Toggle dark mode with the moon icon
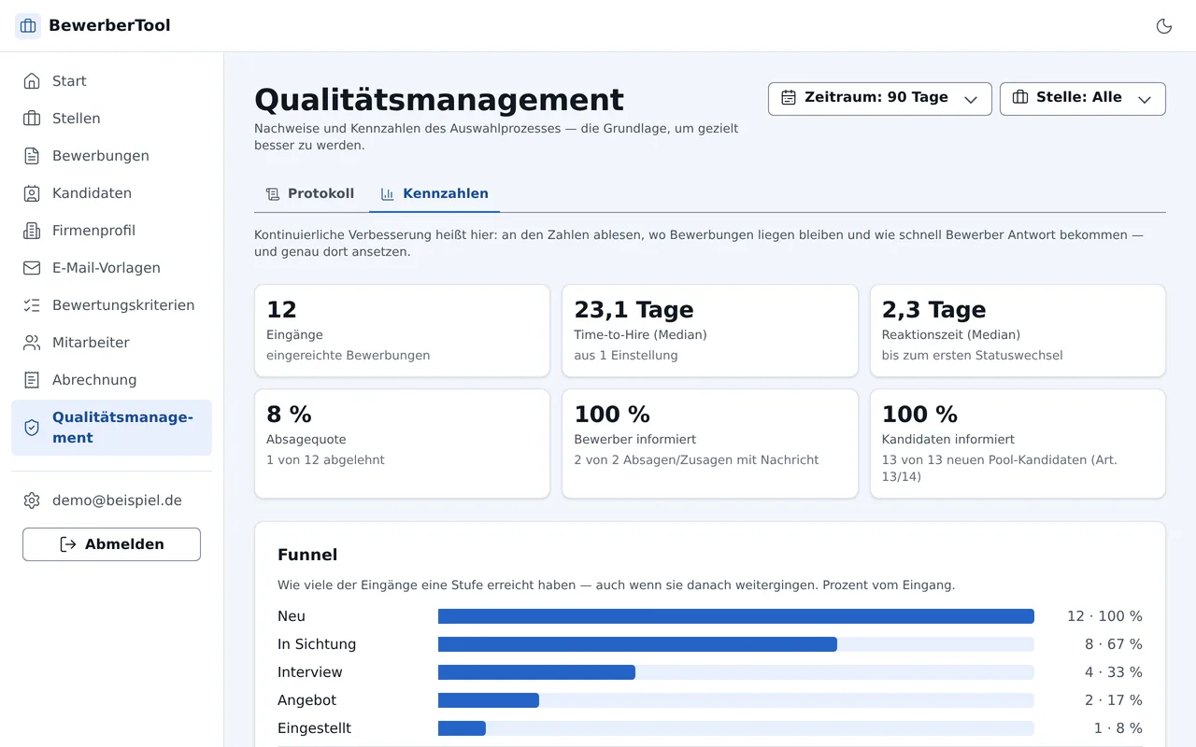Screen dimensions: 1196x747 (1164, 26)
